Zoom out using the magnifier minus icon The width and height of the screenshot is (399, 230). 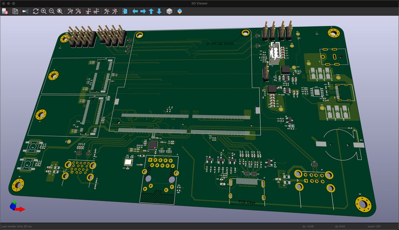[x=52, y=11]
